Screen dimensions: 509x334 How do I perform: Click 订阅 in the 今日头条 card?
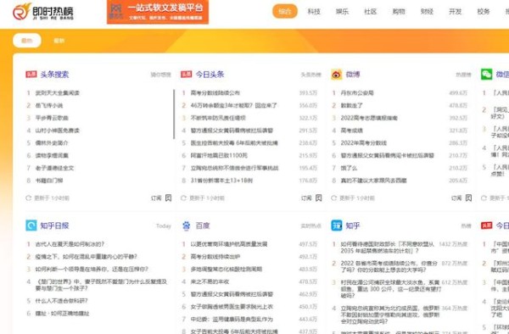[306, 198]
